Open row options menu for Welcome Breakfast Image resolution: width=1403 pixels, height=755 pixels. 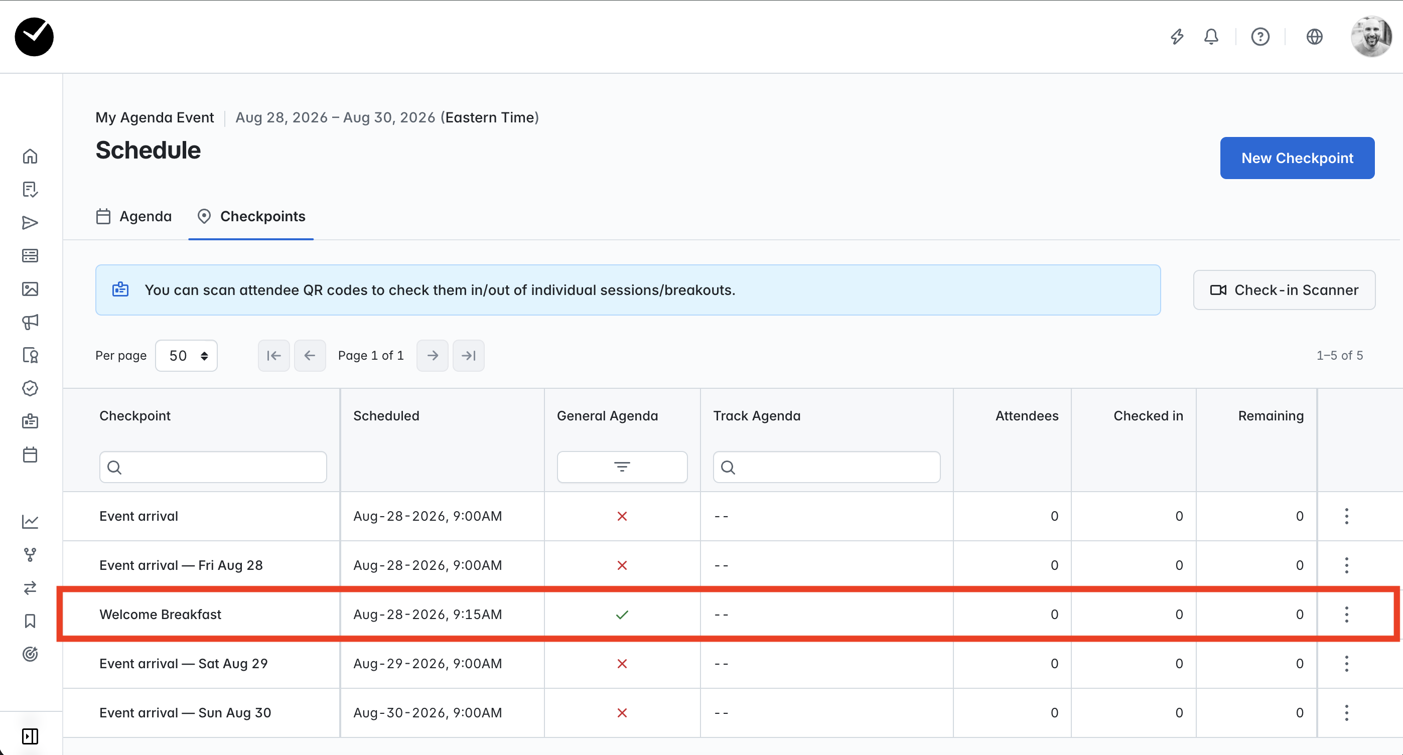click(1346, 615)
